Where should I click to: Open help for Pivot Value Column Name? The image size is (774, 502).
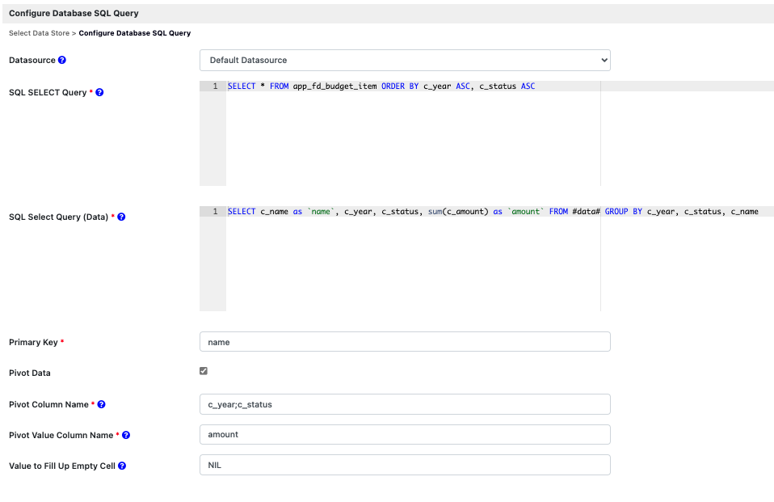point(126,435)
